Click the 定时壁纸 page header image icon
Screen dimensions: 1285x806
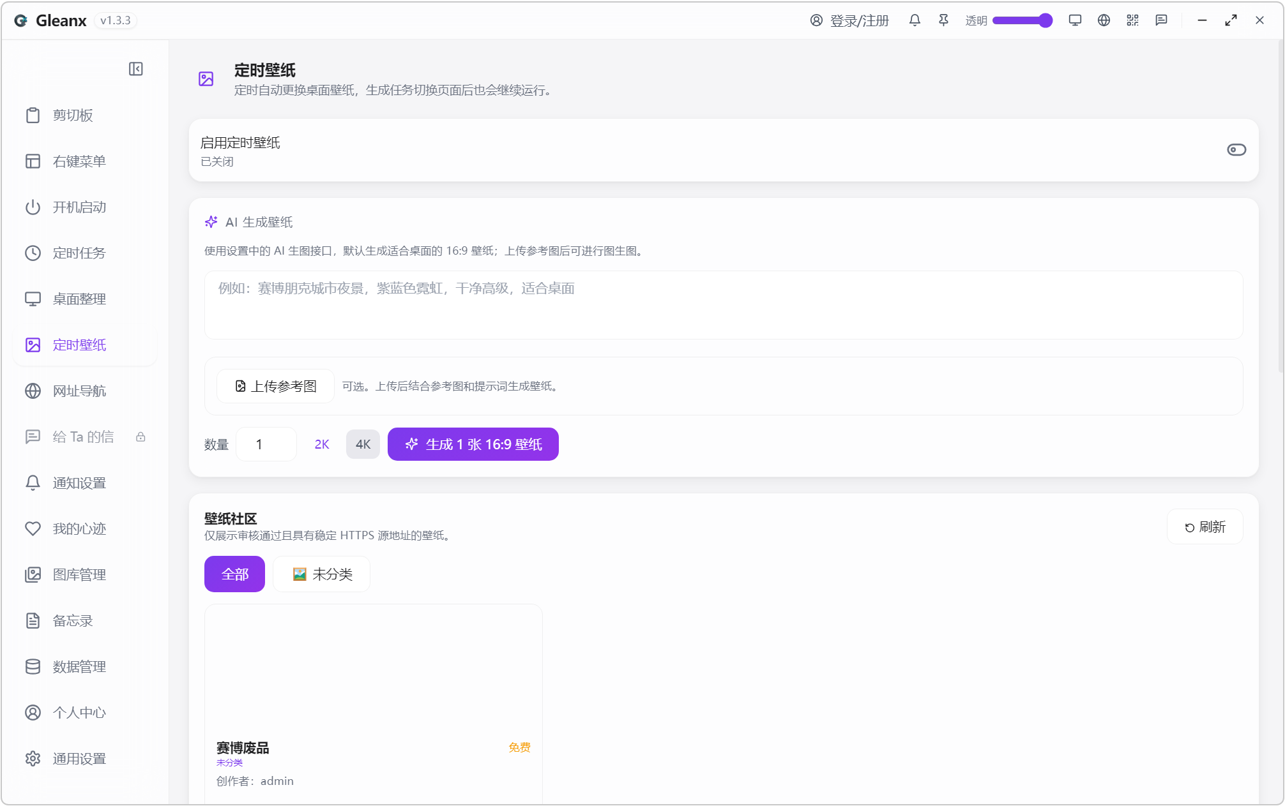206,79
